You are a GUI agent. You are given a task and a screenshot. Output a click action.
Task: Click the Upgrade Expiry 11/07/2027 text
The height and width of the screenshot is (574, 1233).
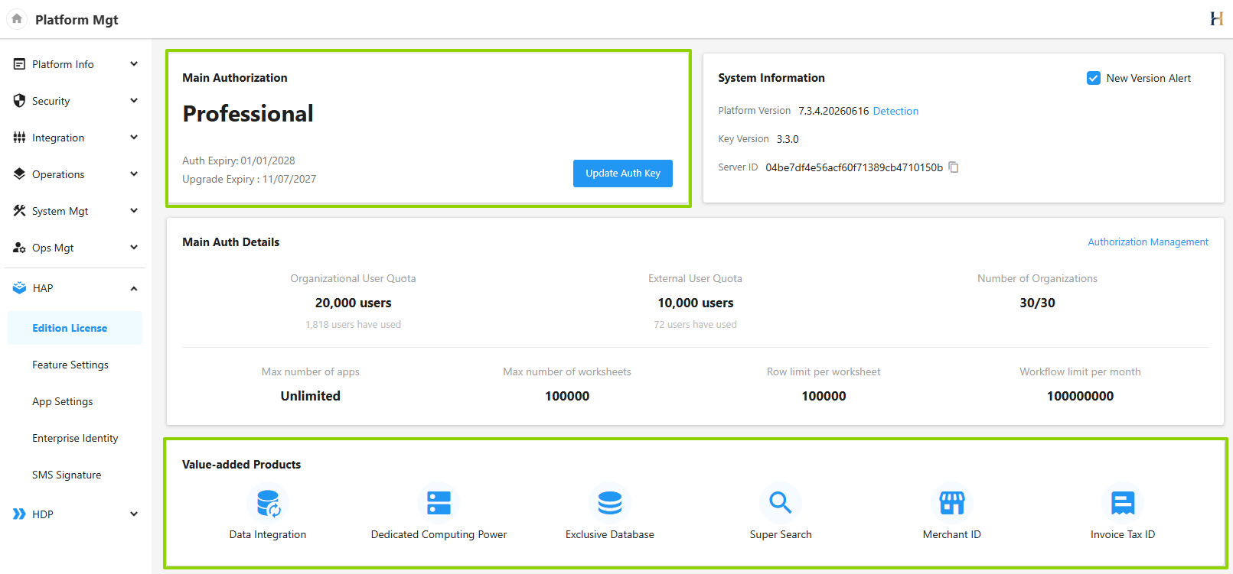250,179
